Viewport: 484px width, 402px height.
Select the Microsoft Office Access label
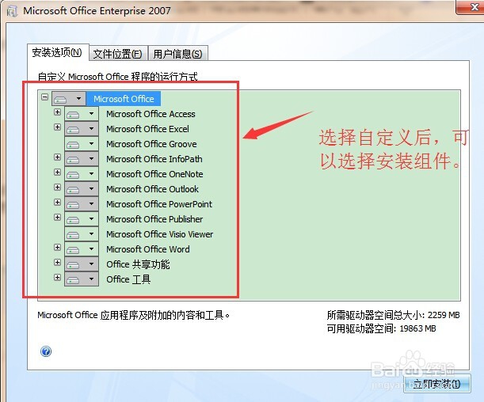point(151,114)
